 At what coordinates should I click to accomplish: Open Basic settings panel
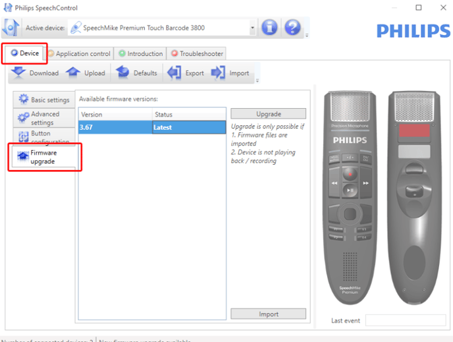(44, 100)
